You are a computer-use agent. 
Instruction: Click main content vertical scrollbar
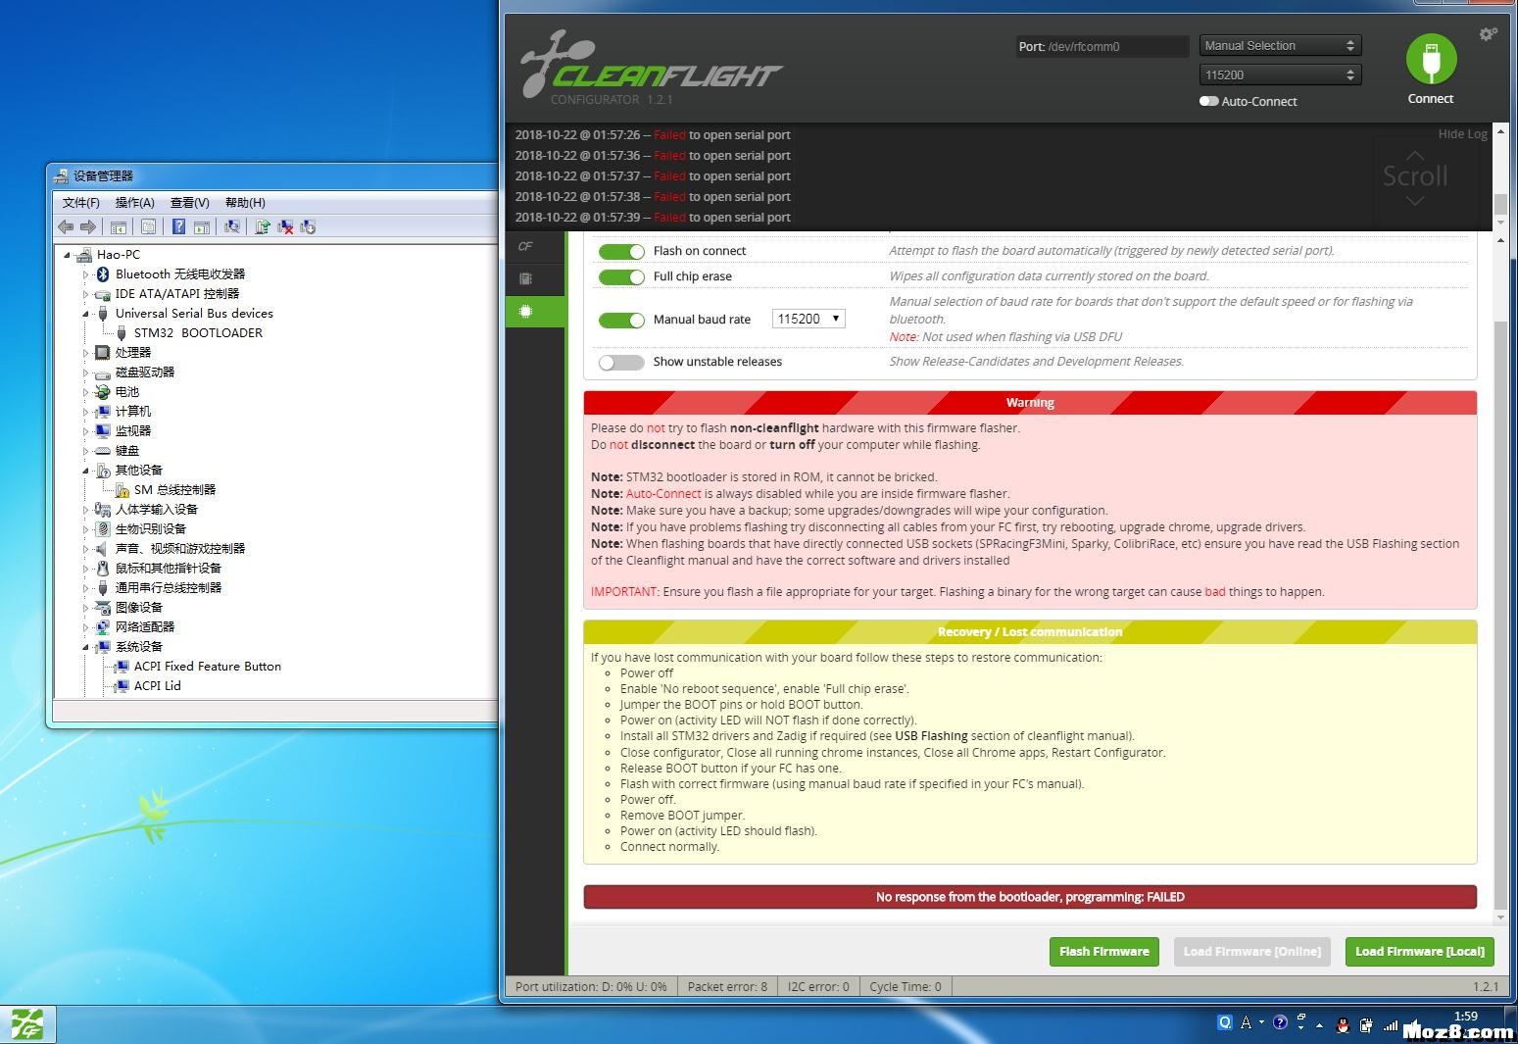click(1500, 615)
